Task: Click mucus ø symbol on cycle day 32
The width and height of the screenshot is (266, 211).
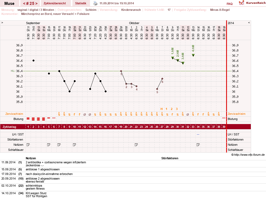Action: (188, 115)
